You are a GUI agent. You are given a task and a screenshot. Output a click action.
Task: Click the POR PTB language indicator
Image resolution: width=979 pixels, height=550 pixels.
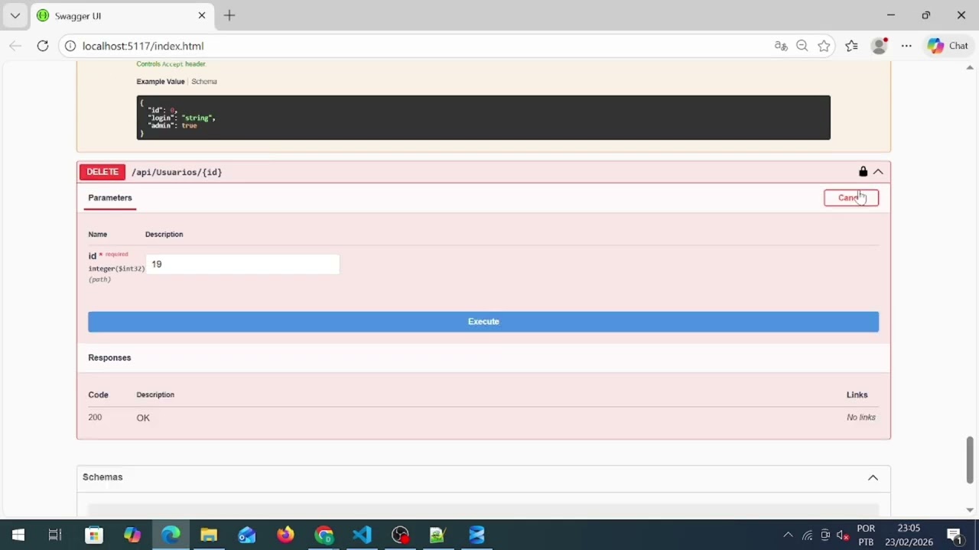click(866, 535)
